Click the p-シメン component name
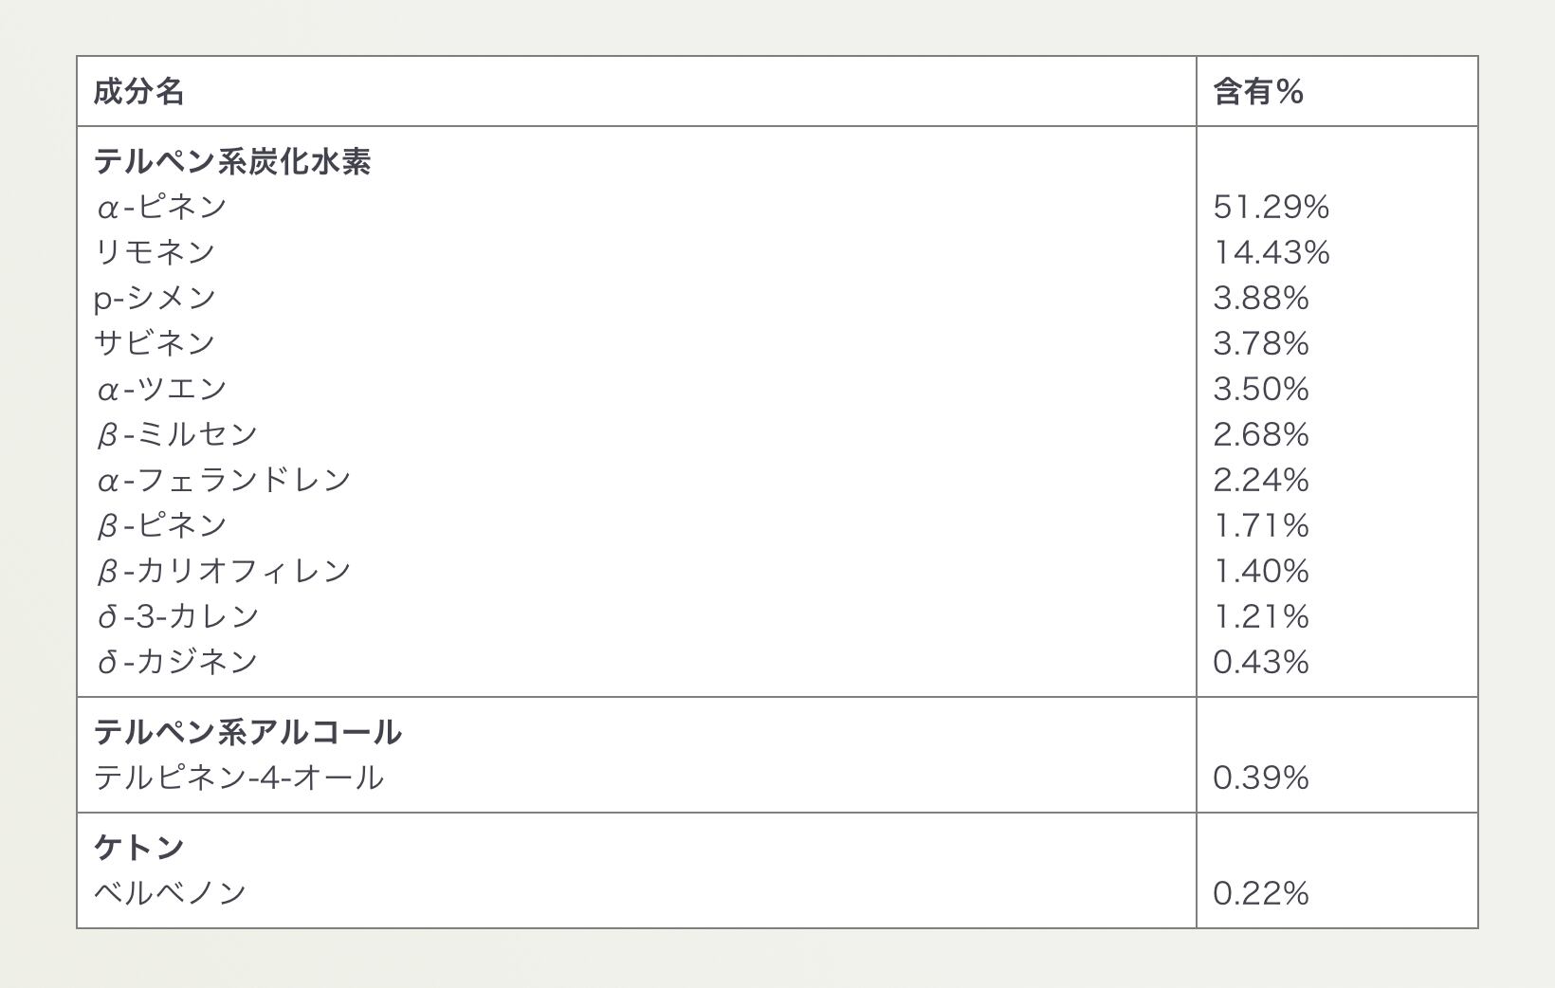 pos(155,298)
